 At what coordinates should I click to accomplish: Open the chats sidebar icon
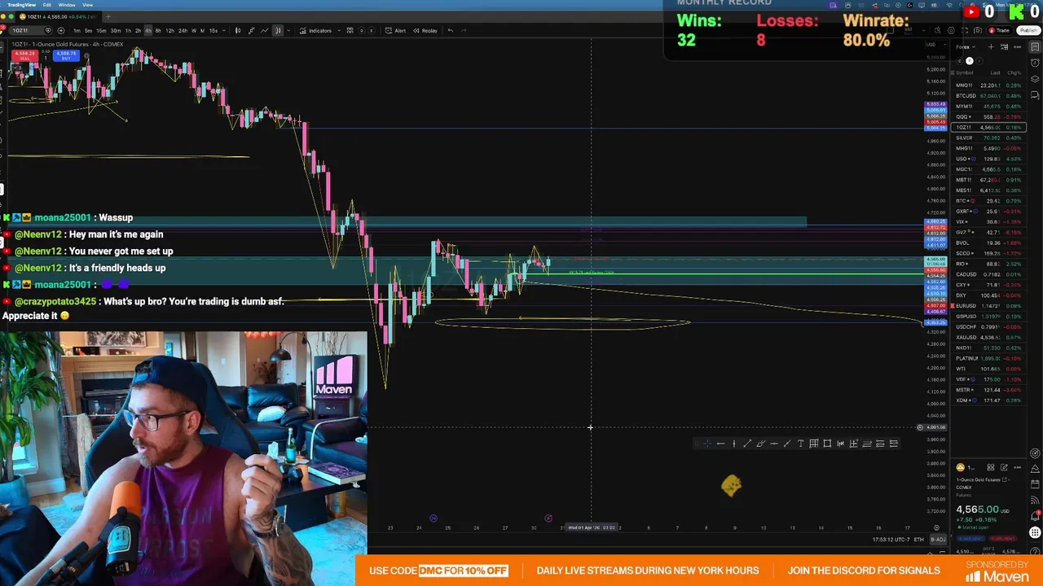(1035, 94)
